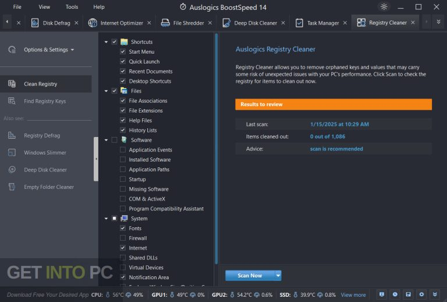Screen dimensions: 447x302
Task: Open the tab list double-chevron dropdown
Action: point(438,22)
